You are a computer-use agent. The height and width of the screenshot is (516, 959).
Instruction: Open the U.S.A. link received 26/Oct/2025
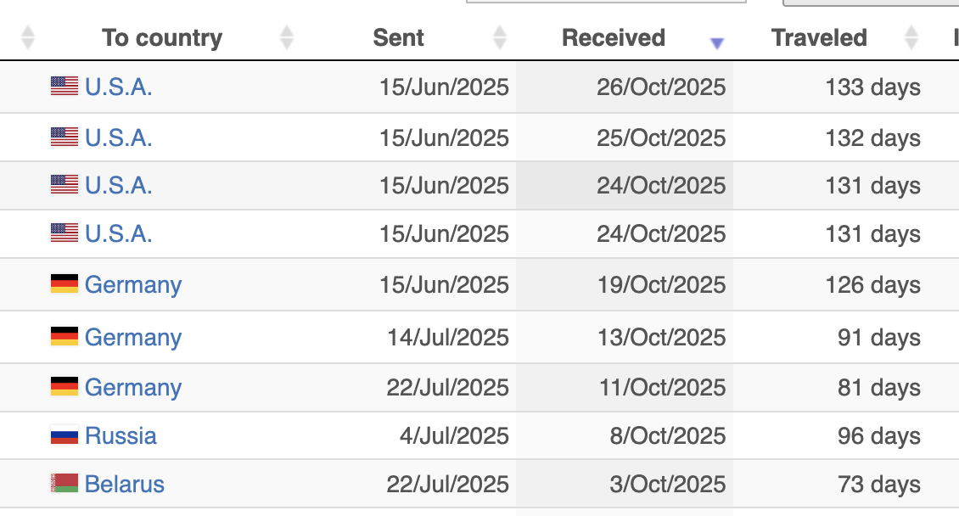pyautogui.click(x=119, y=87)
